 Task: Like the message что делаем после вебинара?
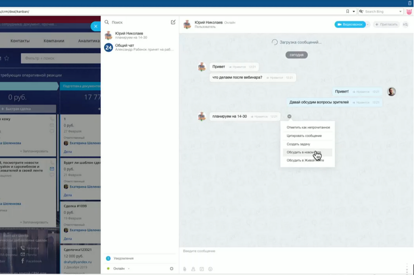(274, 78)
